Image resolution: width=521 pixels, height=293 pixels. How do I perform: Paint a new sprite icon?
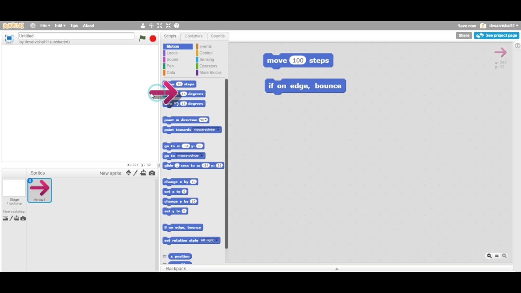[136, 173]
